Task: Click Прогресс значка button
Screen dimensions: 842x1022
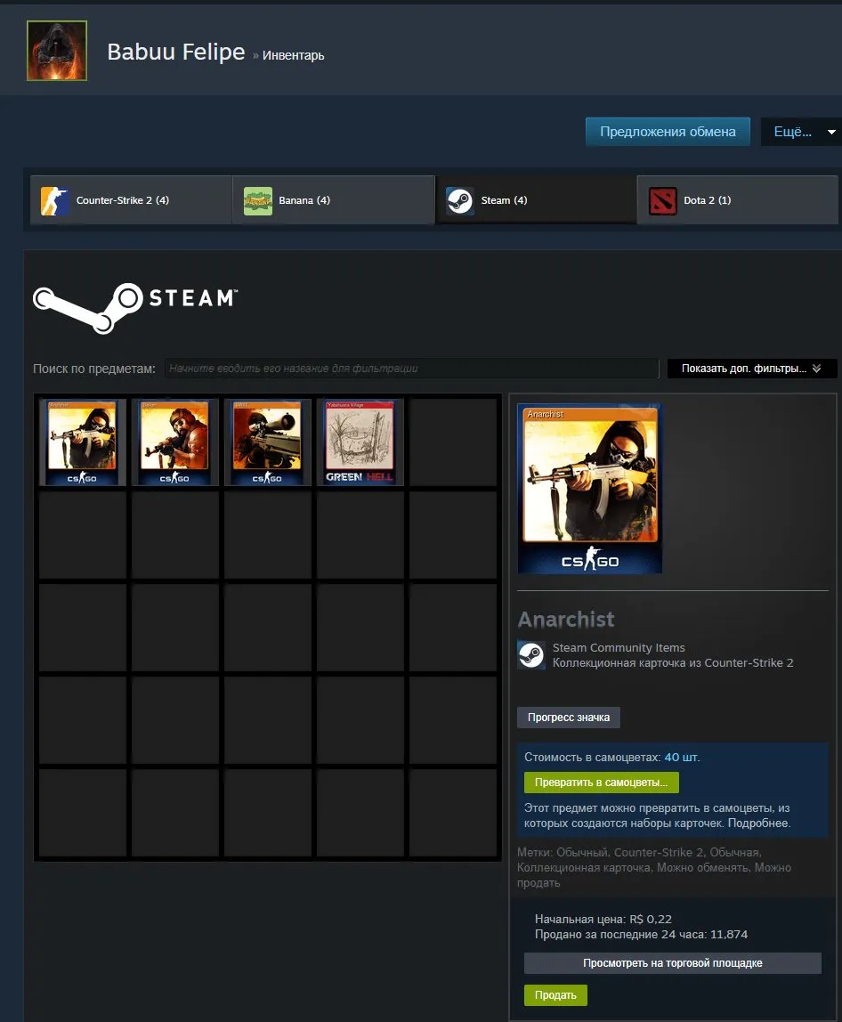Action: (x=569, y=718)
